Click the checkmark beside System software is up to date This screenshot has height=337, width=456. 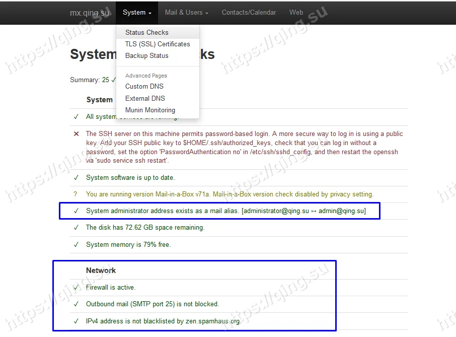click(76, 177)
